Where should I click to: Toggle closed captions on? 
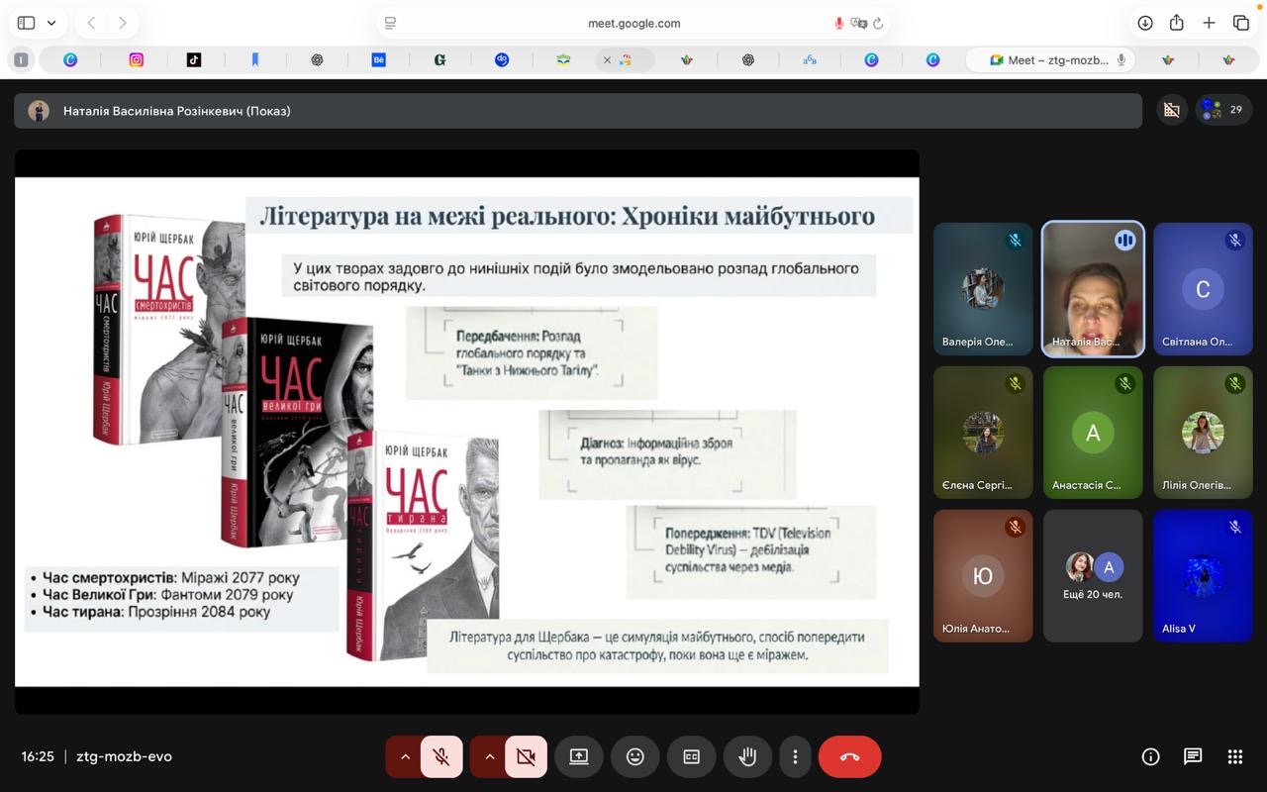[691, 756]
